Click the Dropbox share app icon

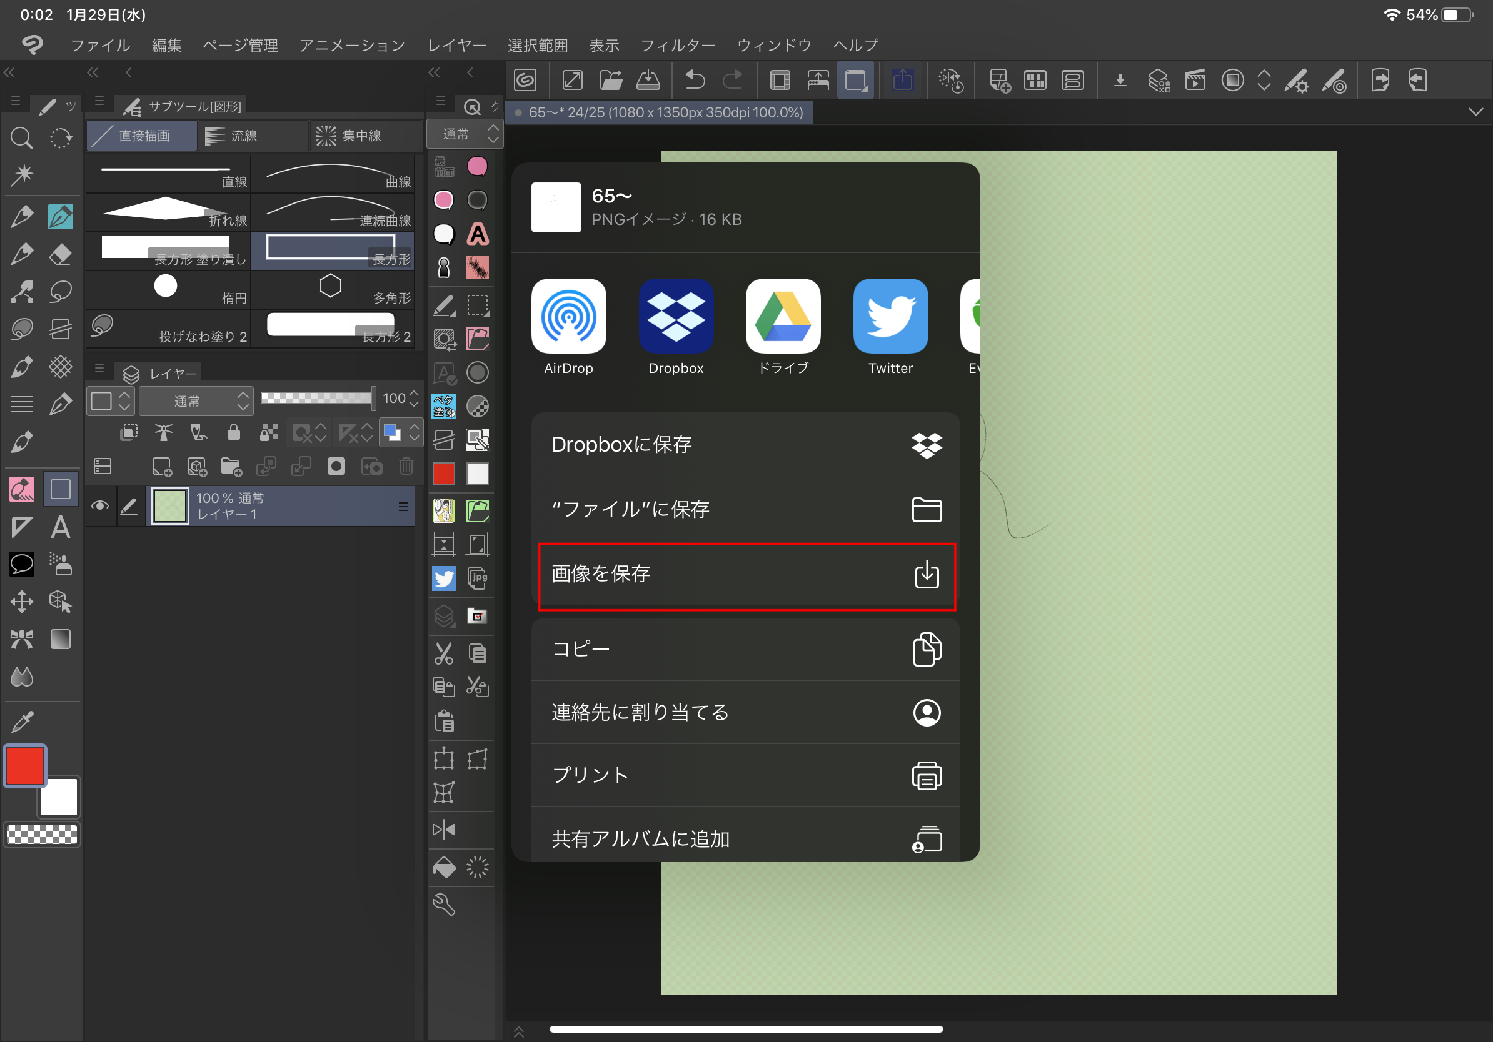[676, 317]
